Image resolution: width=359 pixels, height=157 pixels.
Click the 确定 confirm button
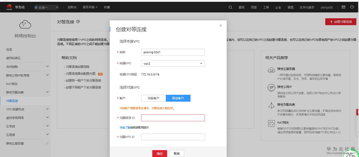(159, 153)
